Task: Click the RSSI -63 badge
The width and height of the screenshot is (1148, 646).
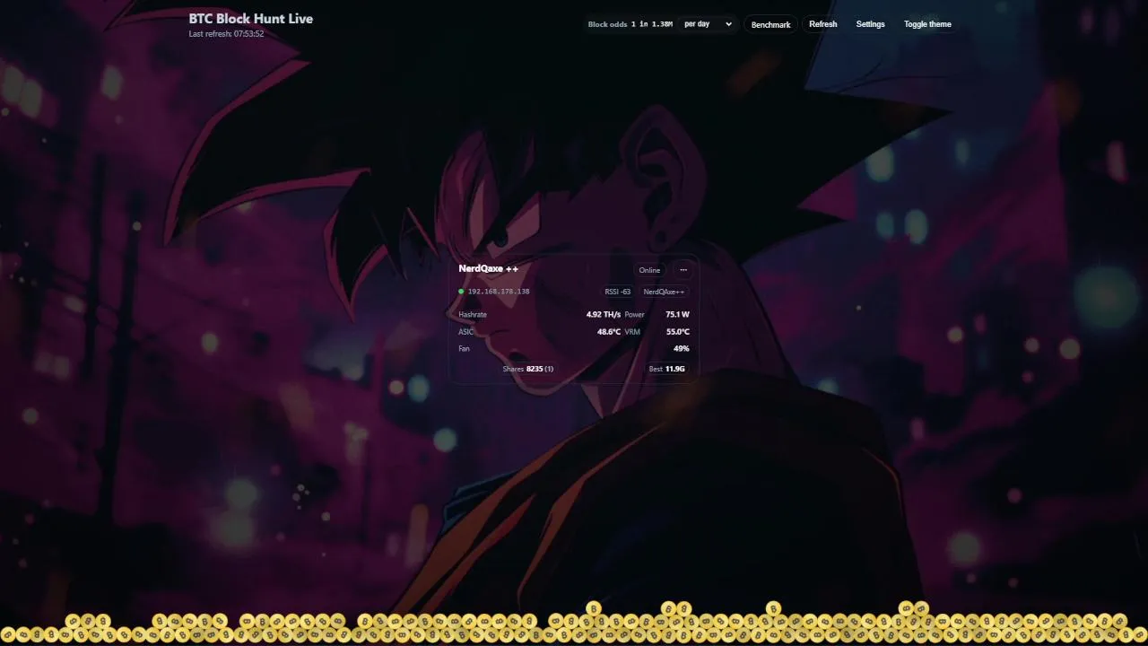Action: coord(618,292)
